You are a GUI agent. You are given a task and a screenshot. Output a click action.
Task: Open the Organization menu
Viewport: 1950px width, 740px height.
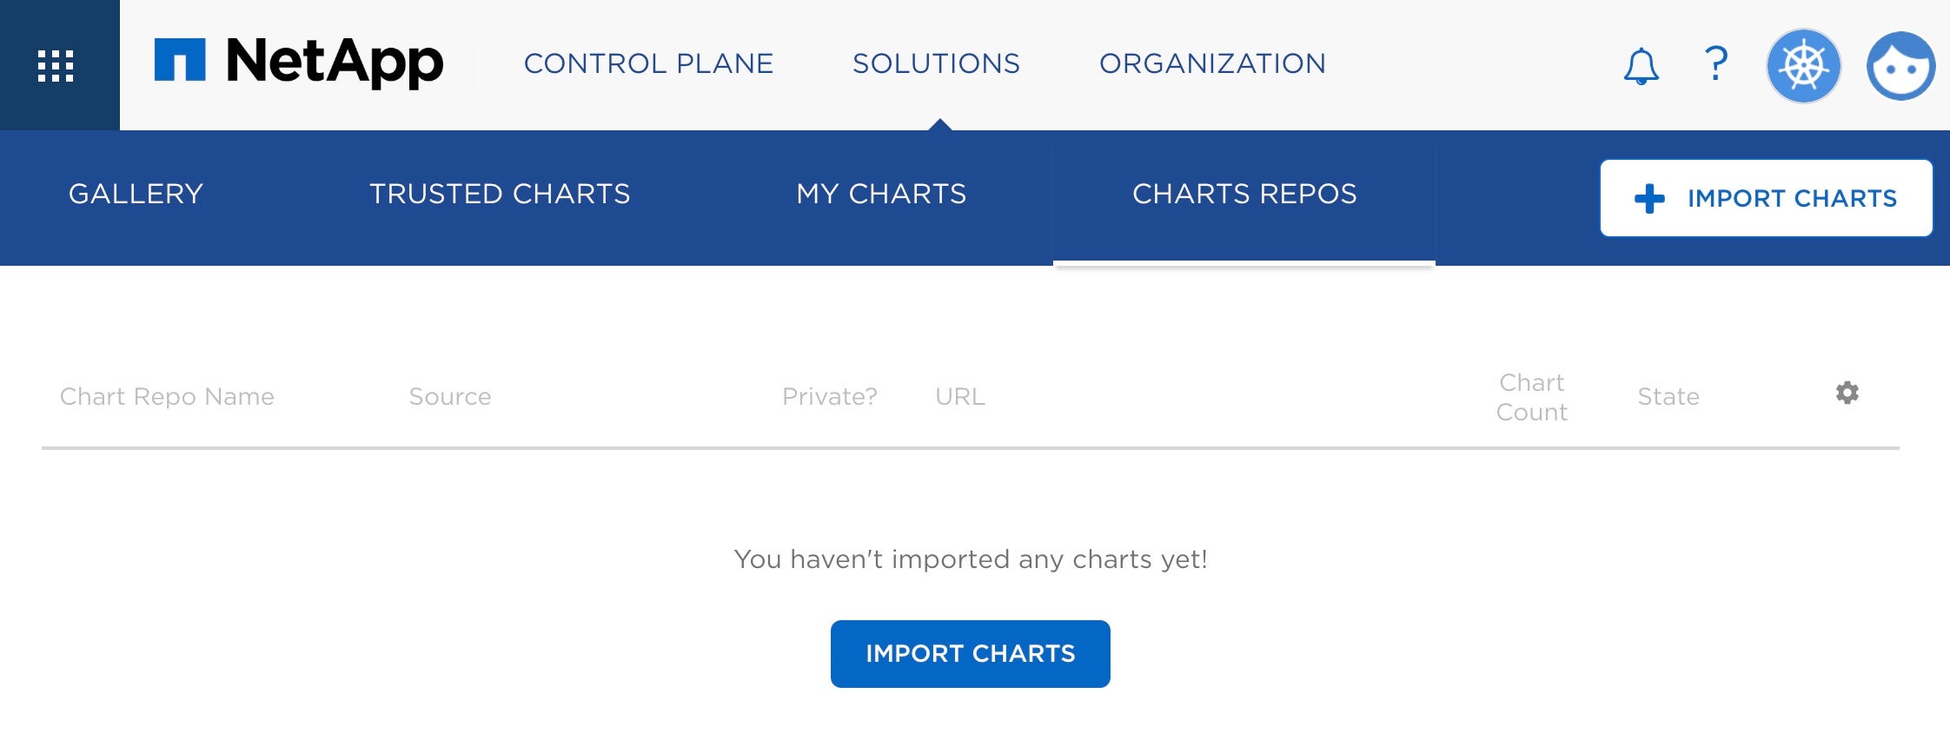click(x=1212, y=63)
